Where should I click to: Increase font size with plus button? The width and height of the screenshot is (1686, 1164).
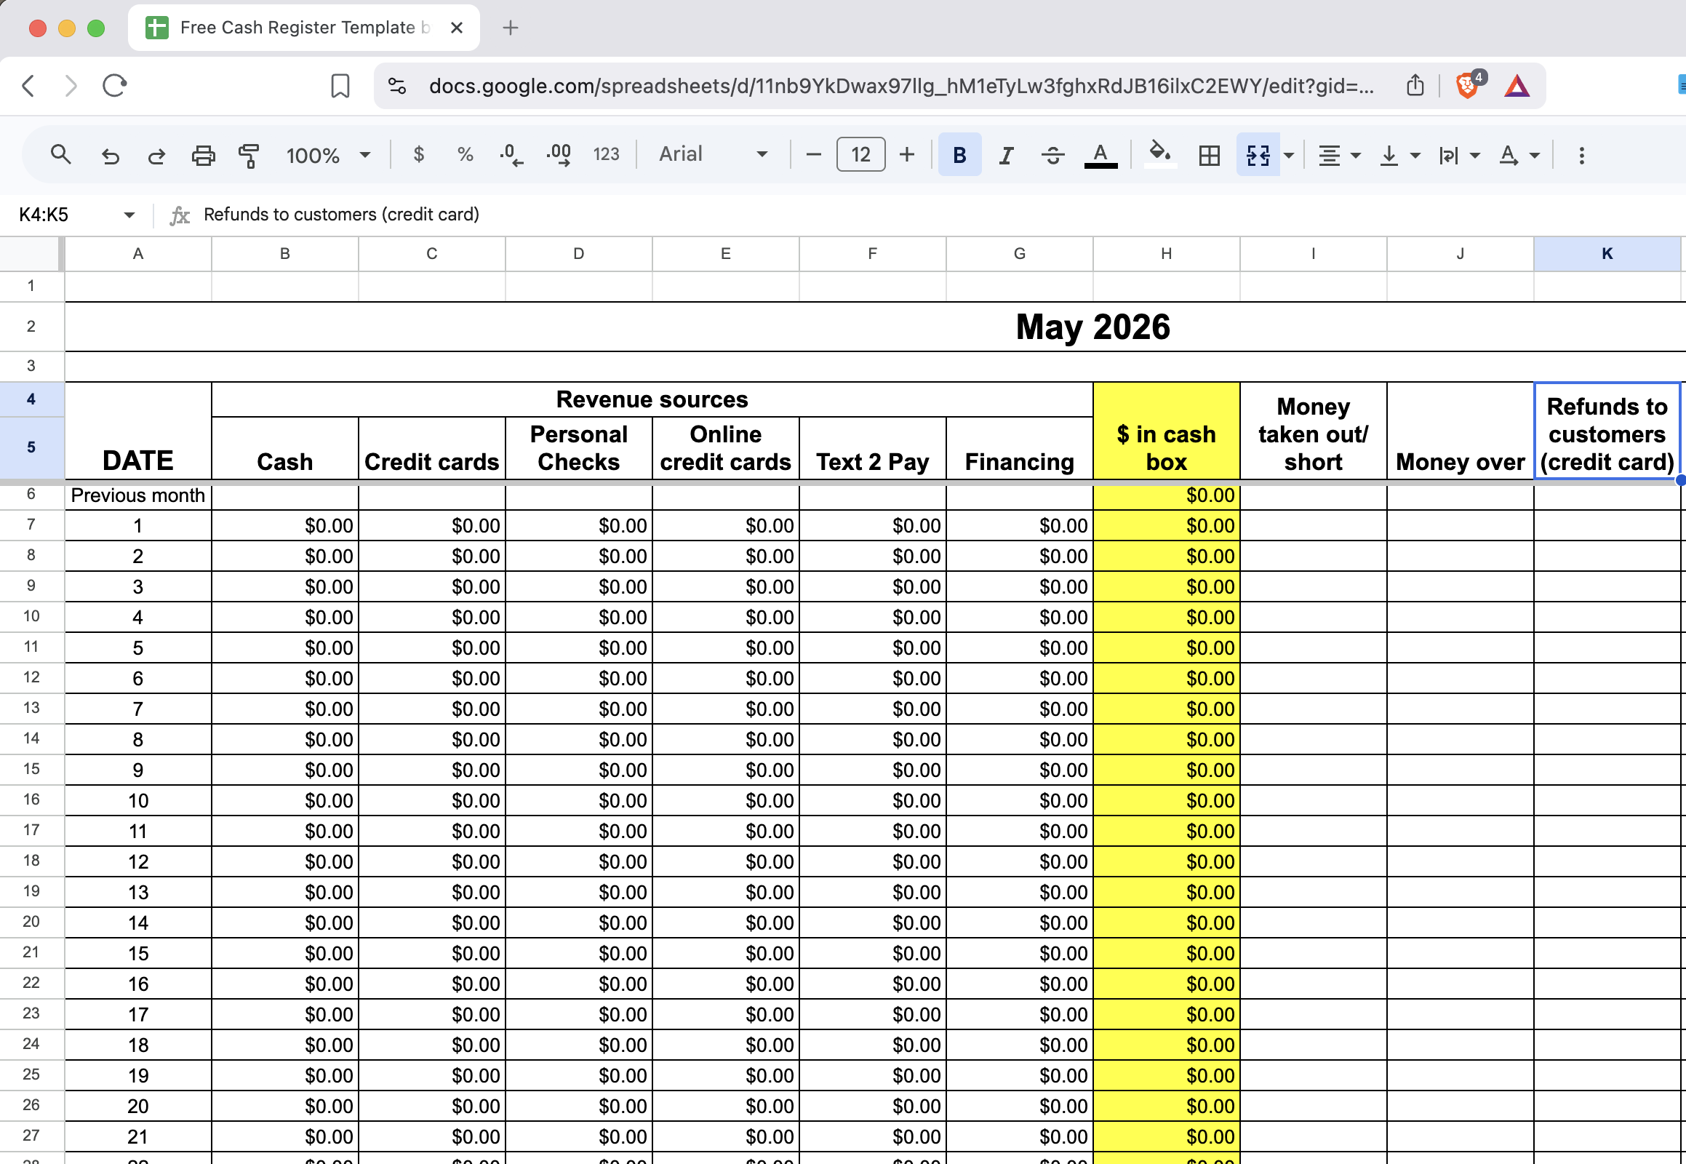click(906, 155)
